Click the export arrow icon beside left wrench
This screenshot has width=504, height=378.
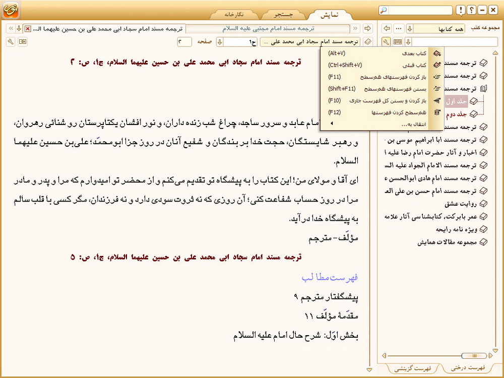(23, 42)
